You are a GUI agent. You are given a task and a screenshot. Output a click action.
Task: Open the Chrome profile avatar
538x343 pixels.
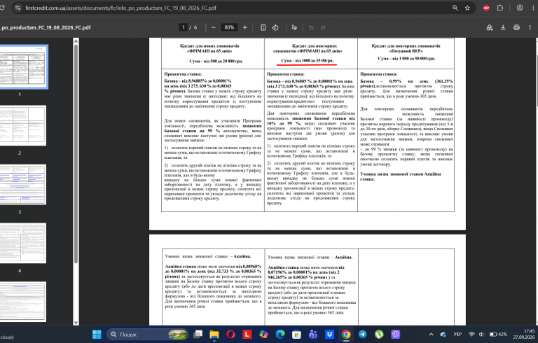click(x=520, y=8)
